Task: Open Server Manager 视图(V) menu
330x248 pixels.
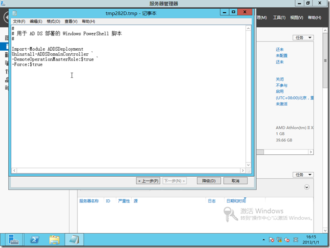Action: pyautogui.click(x=297, y=18)
